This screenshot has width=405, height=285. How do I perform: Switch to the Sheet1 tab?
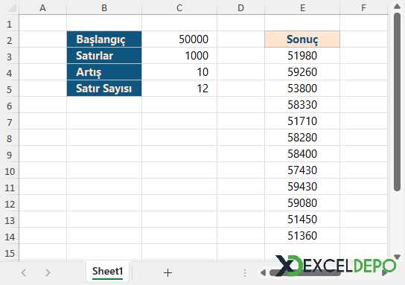click(107, 272)
